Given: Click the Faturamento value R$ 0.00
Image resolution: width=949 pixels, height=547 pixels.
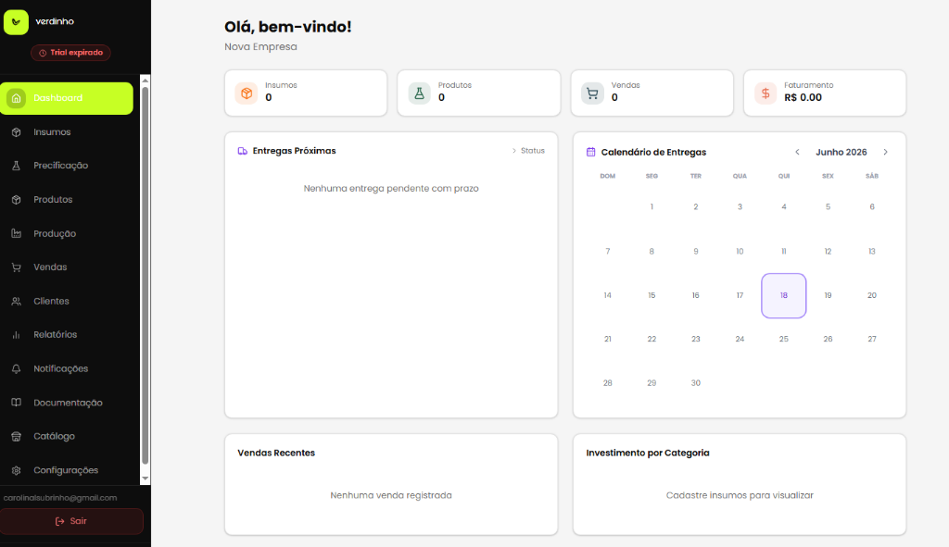Looking at the screenshot, I should pos(803,98).
